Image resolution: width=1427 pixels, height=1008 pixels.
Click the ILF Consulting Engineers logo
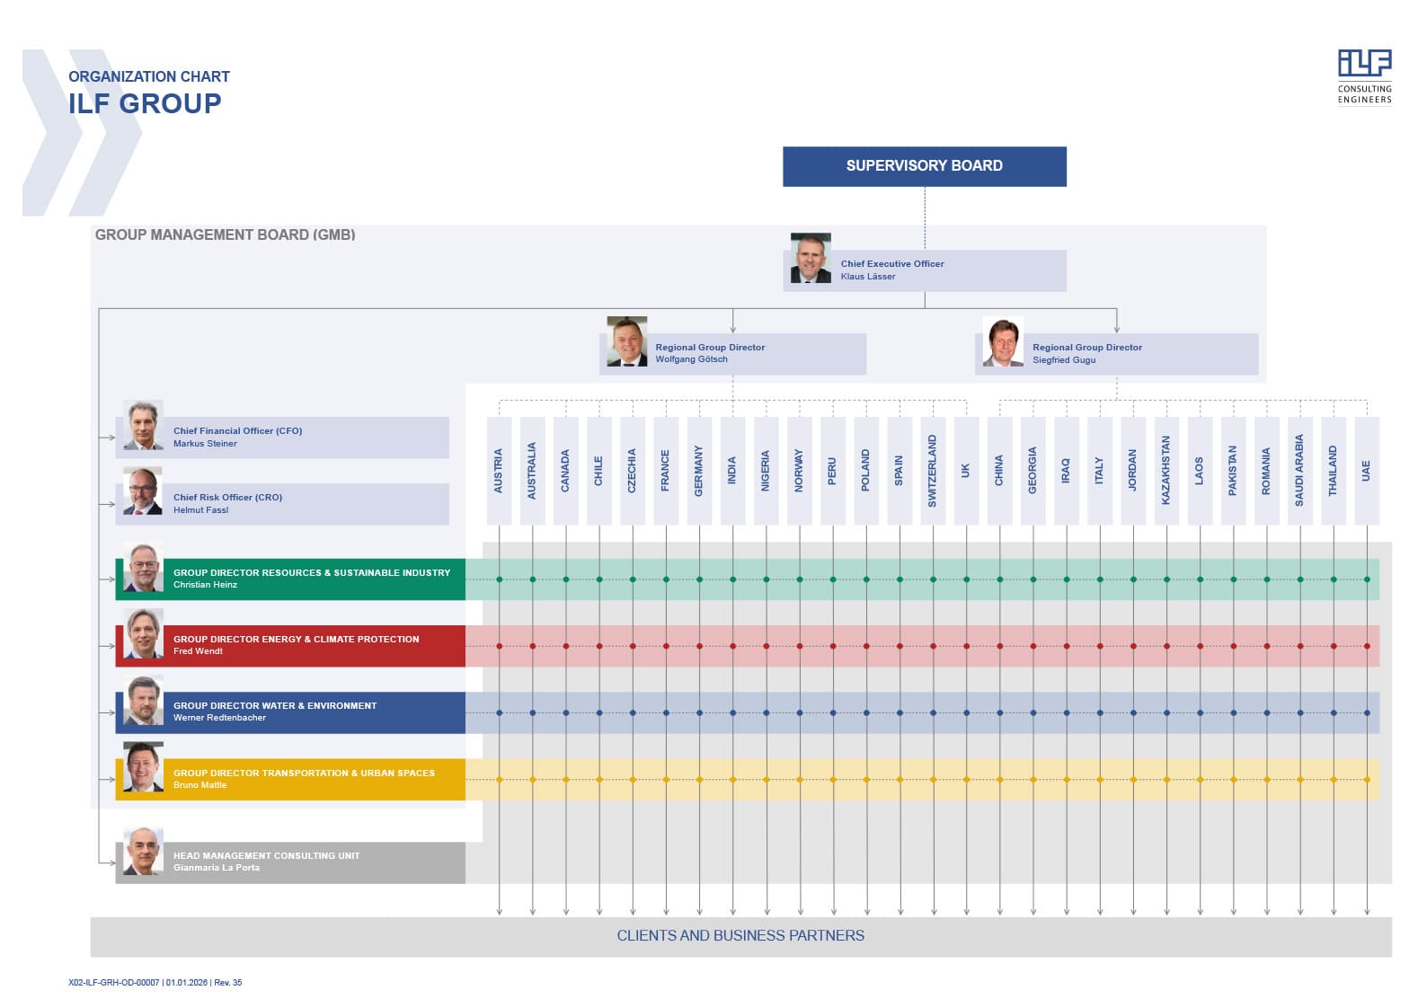[x=1364, y=76]
